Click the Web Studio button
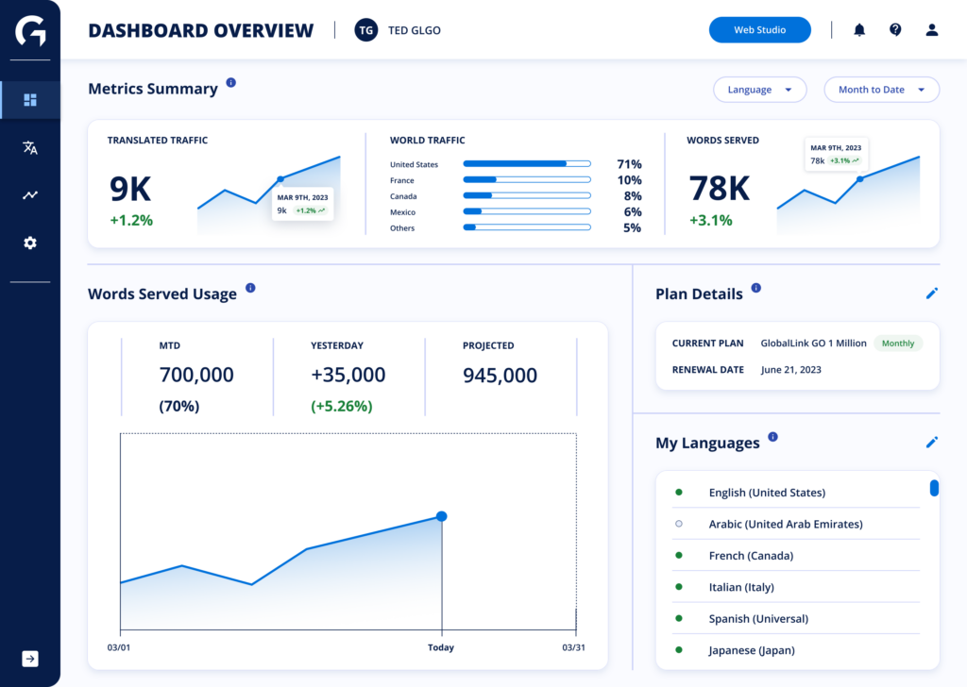 pyautogui.click(x=760, y=29)
